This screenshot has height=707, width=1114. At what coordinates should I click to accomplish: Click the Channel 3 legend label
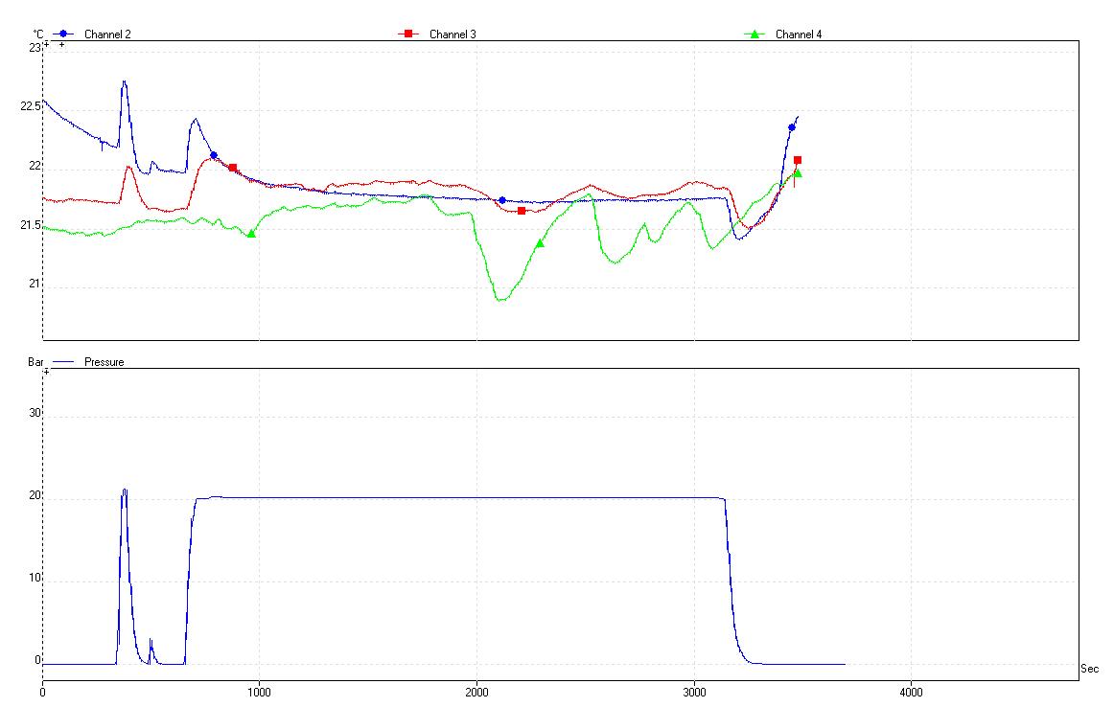(453, 34)
